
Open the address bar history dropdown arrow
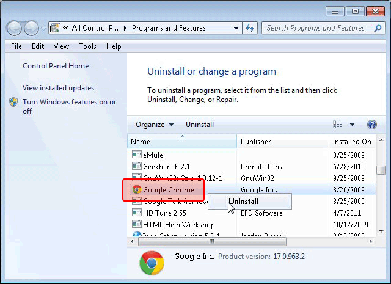click(x=236, y=28)
